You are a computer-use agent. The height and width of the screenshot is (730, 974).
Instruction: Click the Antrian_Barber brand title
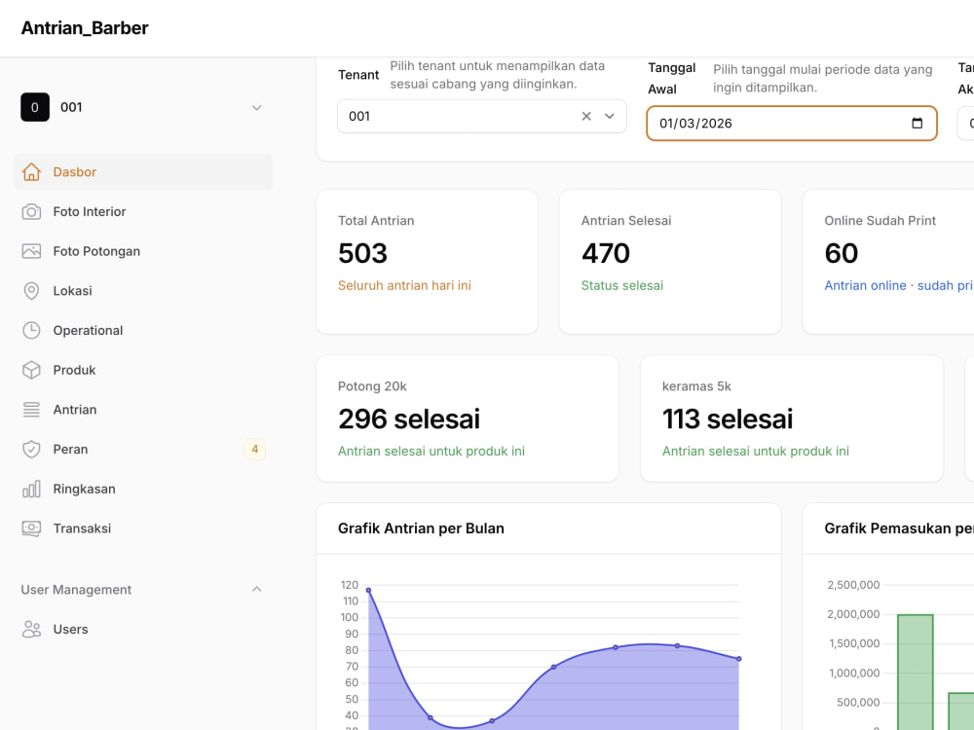tap(85, 28)
